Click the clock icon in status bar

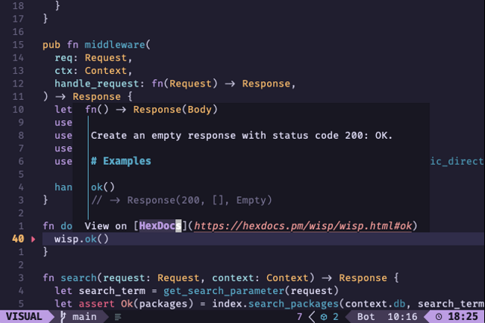pyautogui.click(x=438, y=317)
